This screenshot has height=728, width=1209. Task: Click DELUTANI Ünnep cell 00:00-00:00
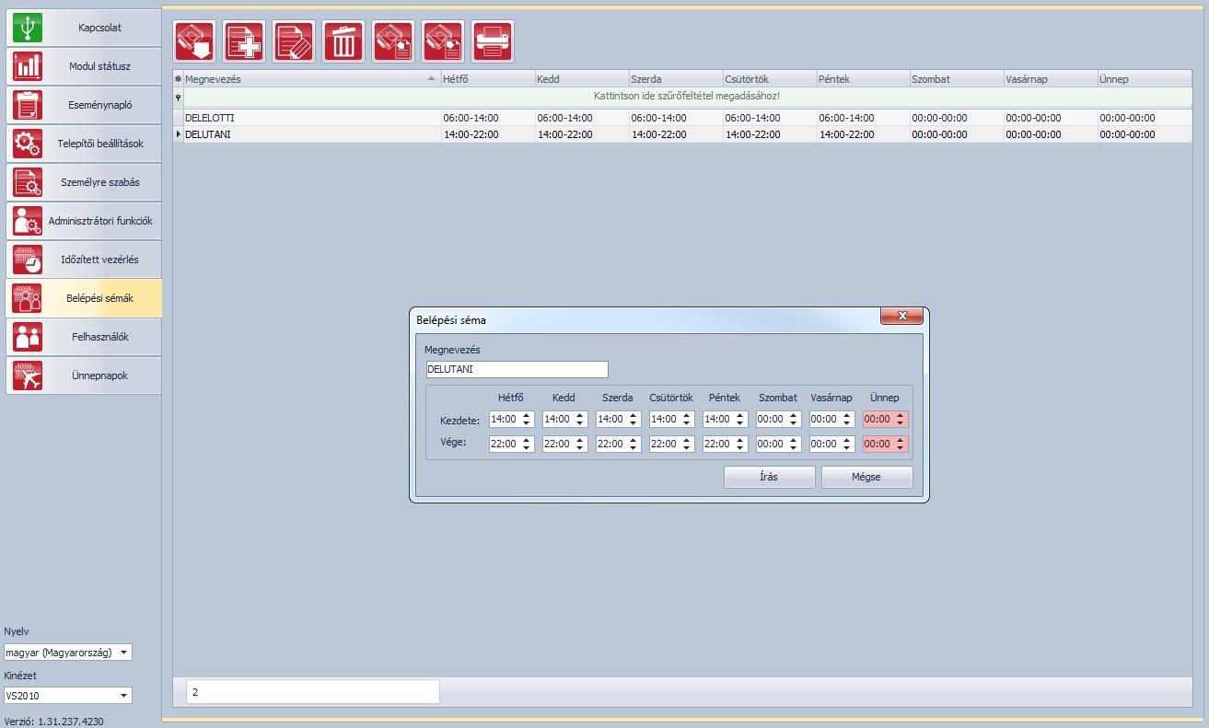tap(1145, 134)
